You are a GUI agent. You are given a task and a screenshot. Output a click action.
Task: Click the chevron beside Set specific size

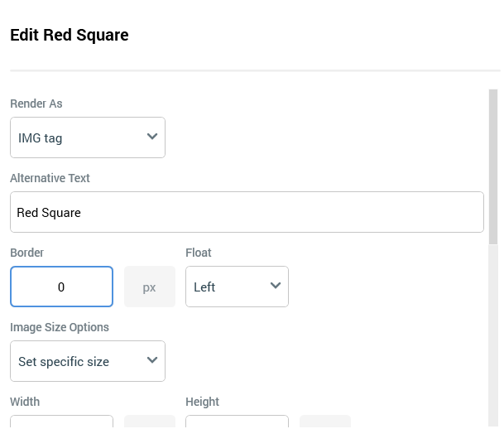tap(151, 360)
